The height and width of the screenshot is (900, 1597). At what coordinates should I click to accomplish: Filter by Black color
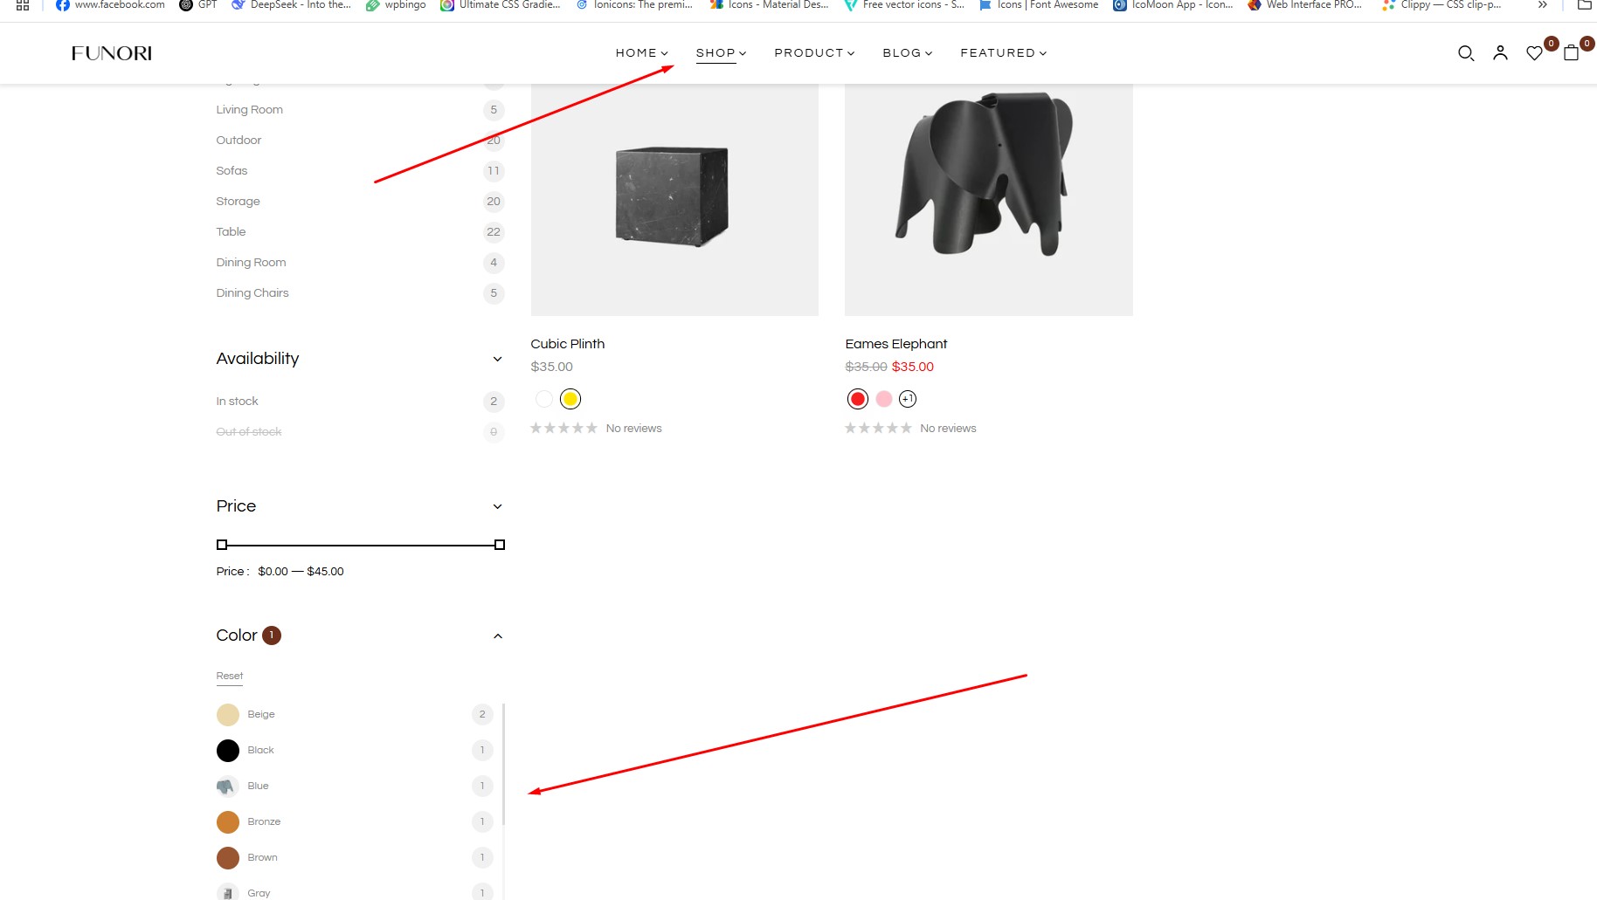(x=355, y=750)
